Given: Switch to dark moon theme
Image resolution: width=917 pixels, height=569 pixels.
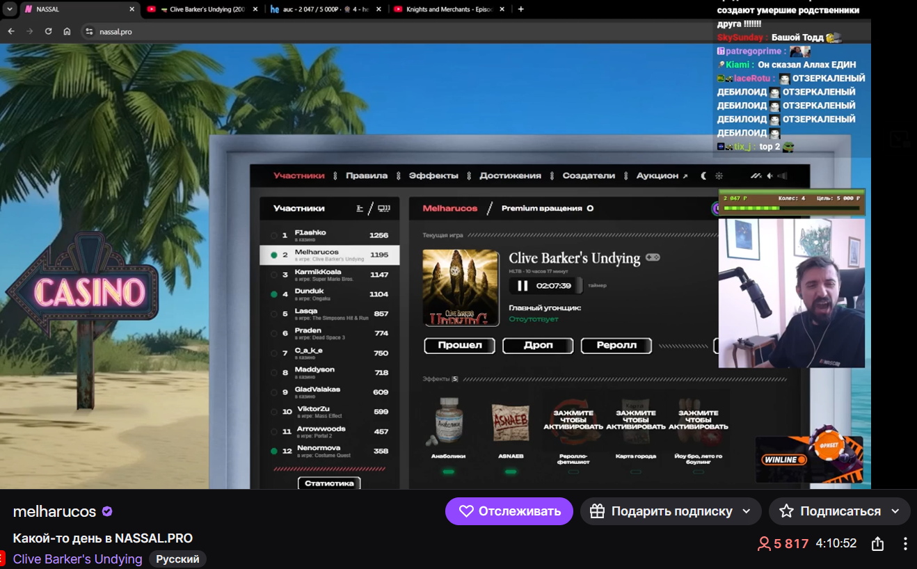Looking at the screenshot, I should click(x=703, y=176).
